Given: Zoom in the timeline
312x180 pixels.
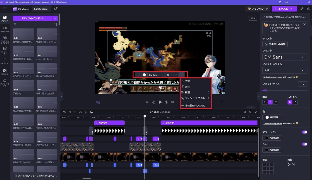Looking at the screenshot, I should coord(250,112).
